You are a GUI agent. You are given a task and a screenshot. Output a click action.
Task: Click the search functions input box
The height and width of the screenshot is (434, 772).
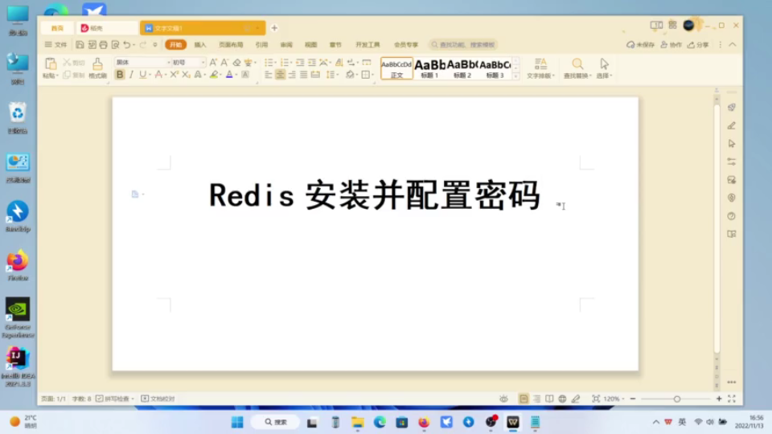click(463, 45)
